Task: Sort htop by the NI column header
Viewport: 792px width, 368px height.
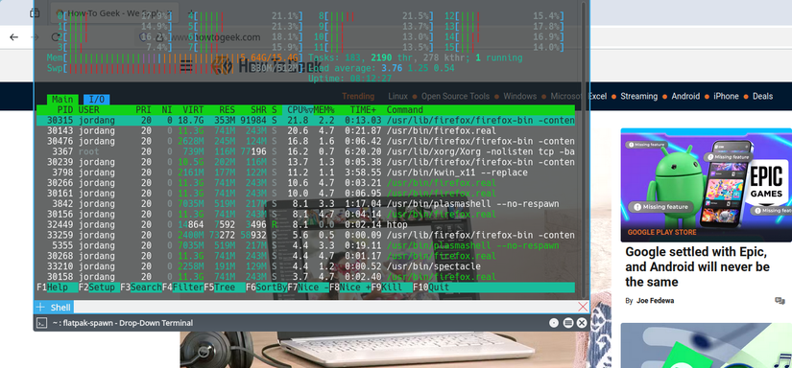Action: (x=167, y=110)
